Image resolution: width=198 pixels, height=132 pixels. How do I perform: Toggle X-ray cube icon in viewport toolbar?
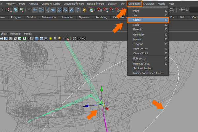tap(74, 38)
